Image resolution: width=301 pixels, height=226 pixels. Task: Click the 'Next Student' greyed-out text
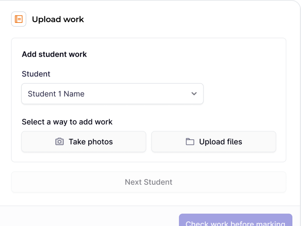click(149, 182)
